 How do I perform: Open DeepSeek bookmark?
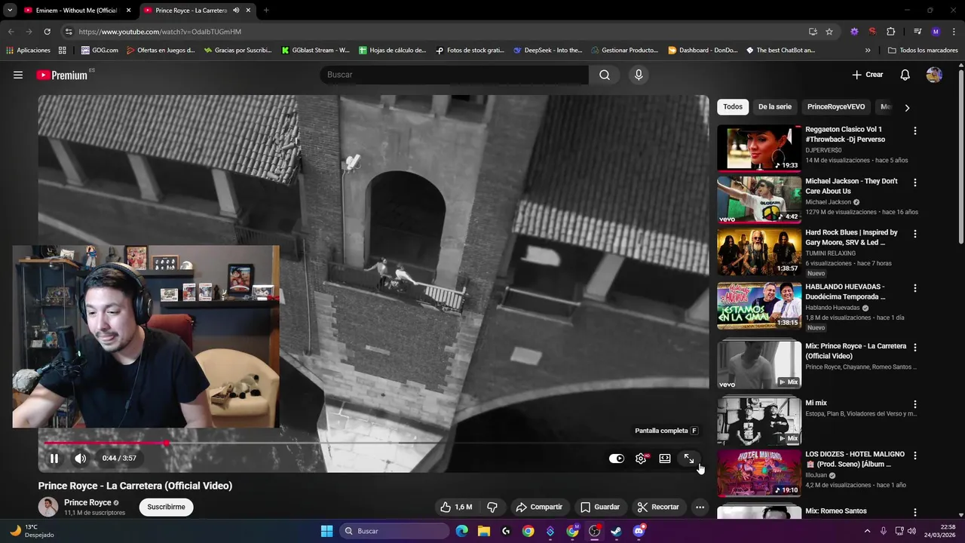547,51
